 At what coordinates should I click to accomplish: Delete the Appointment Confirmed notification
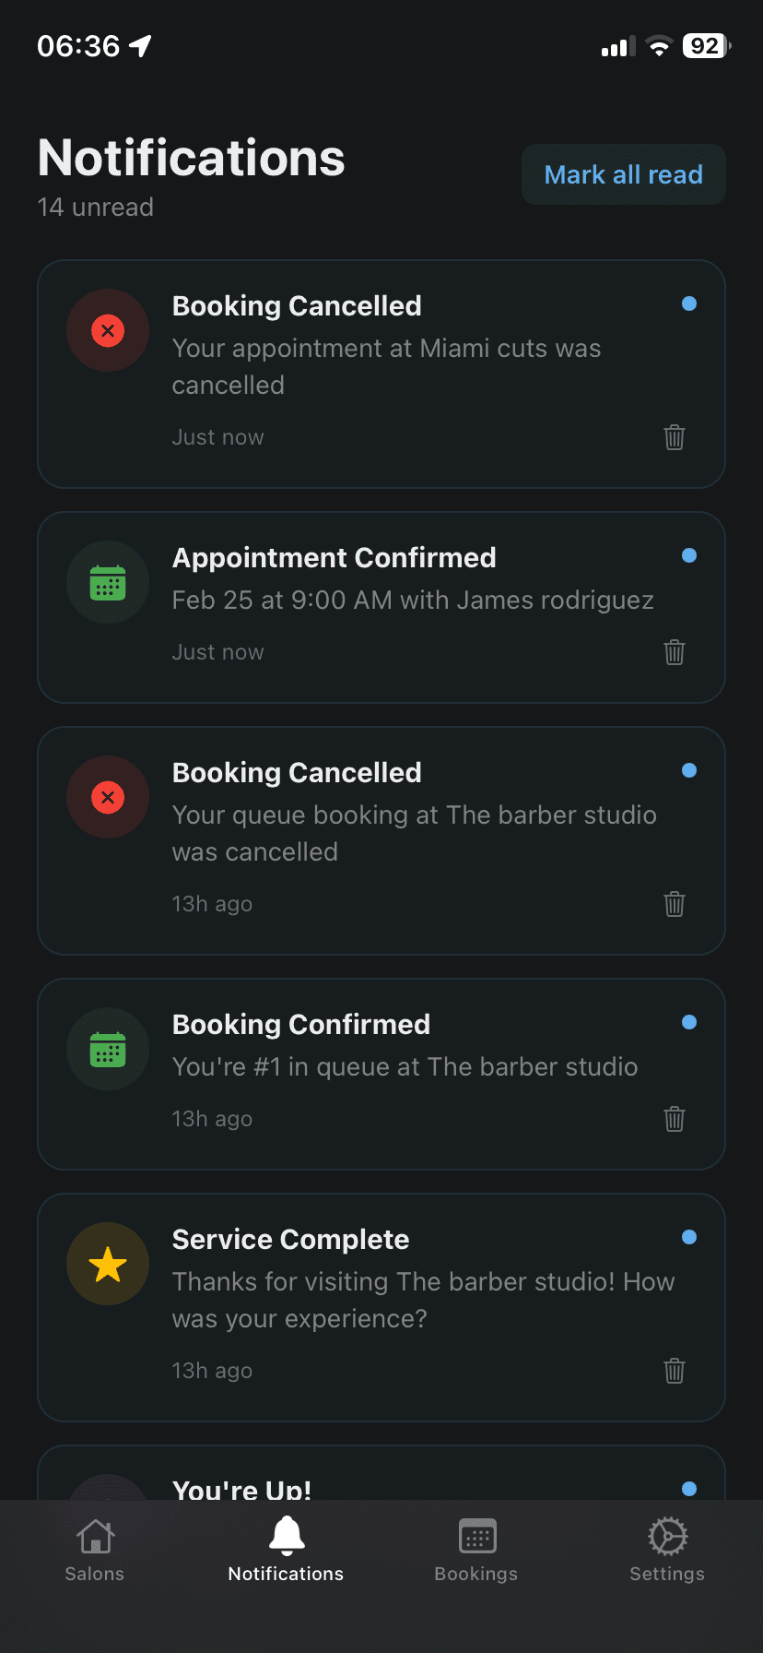pos(675,652)
